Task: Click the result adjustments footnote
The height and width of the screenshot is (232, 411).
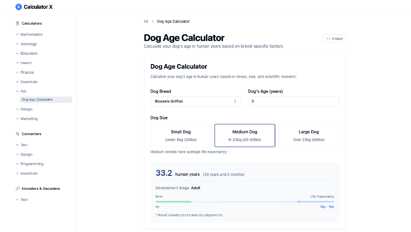Action: pyautogui.click(x=189, y=215)
